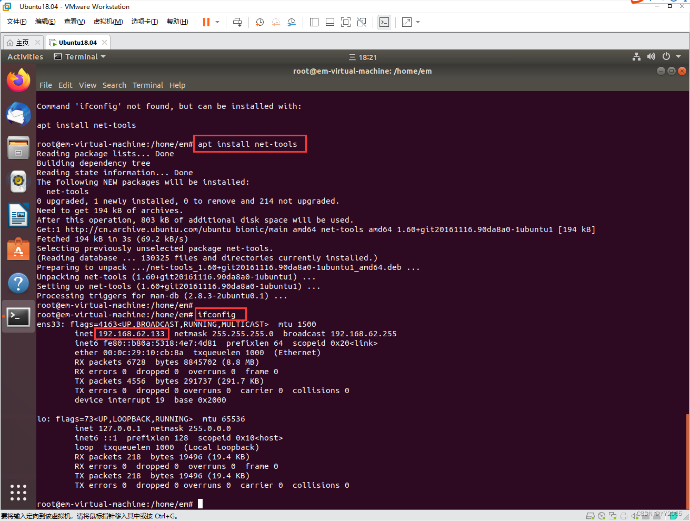
Task: Open Rhythmbox music player from the dock
Action: 18,182
